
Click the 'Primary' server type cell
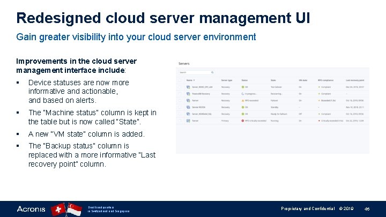click(225, 121)
